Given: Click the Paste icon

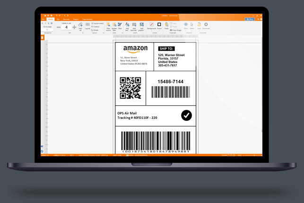Looking at the screenshot, I should (x=166, y=25).
